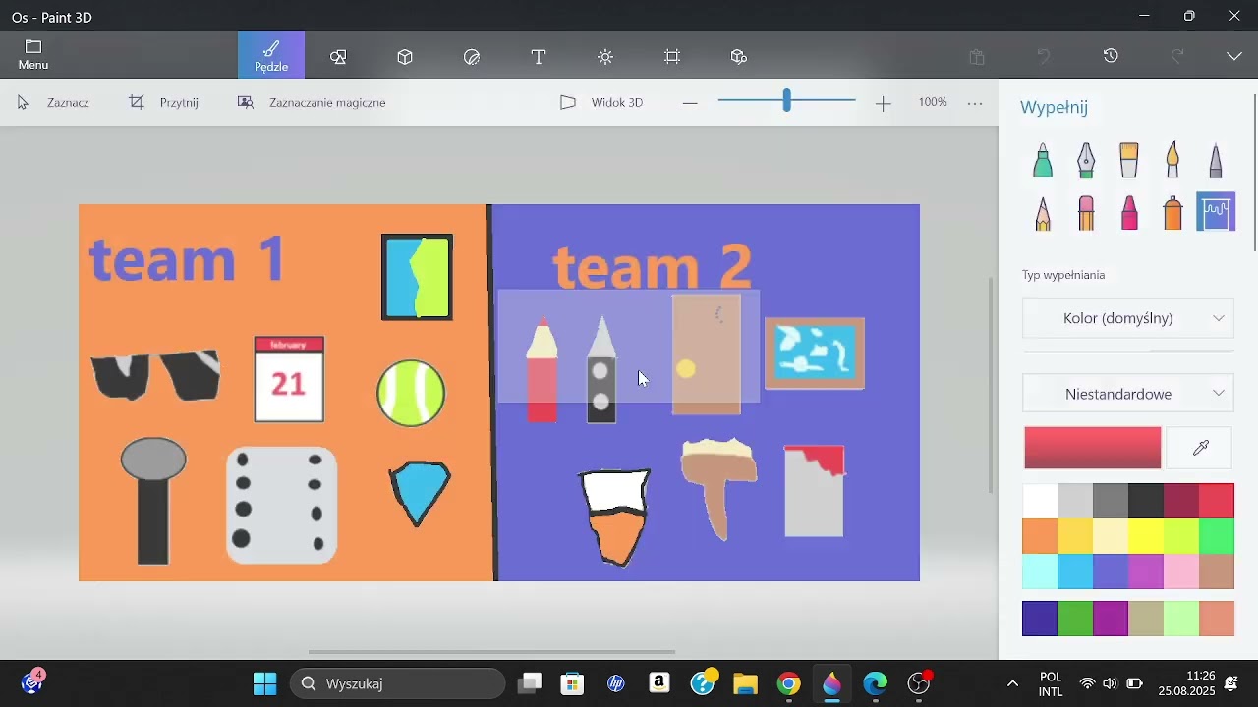Open the History icon
This screenshot has height=707, width=1258.
[1112, 57]
